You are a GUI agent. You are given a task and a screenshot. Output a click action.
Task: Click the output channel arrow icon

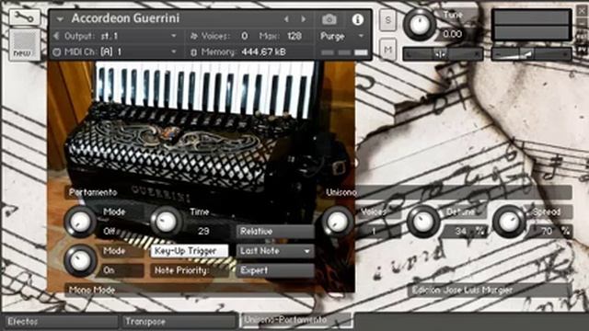point(57,36)
